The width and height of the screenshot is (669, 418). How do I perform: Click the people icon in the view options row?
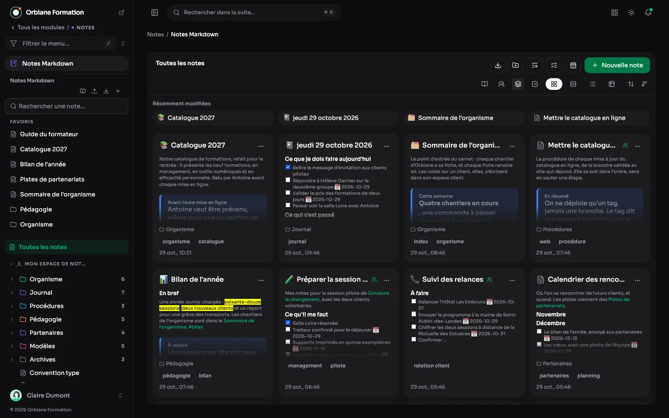point(501,84)
